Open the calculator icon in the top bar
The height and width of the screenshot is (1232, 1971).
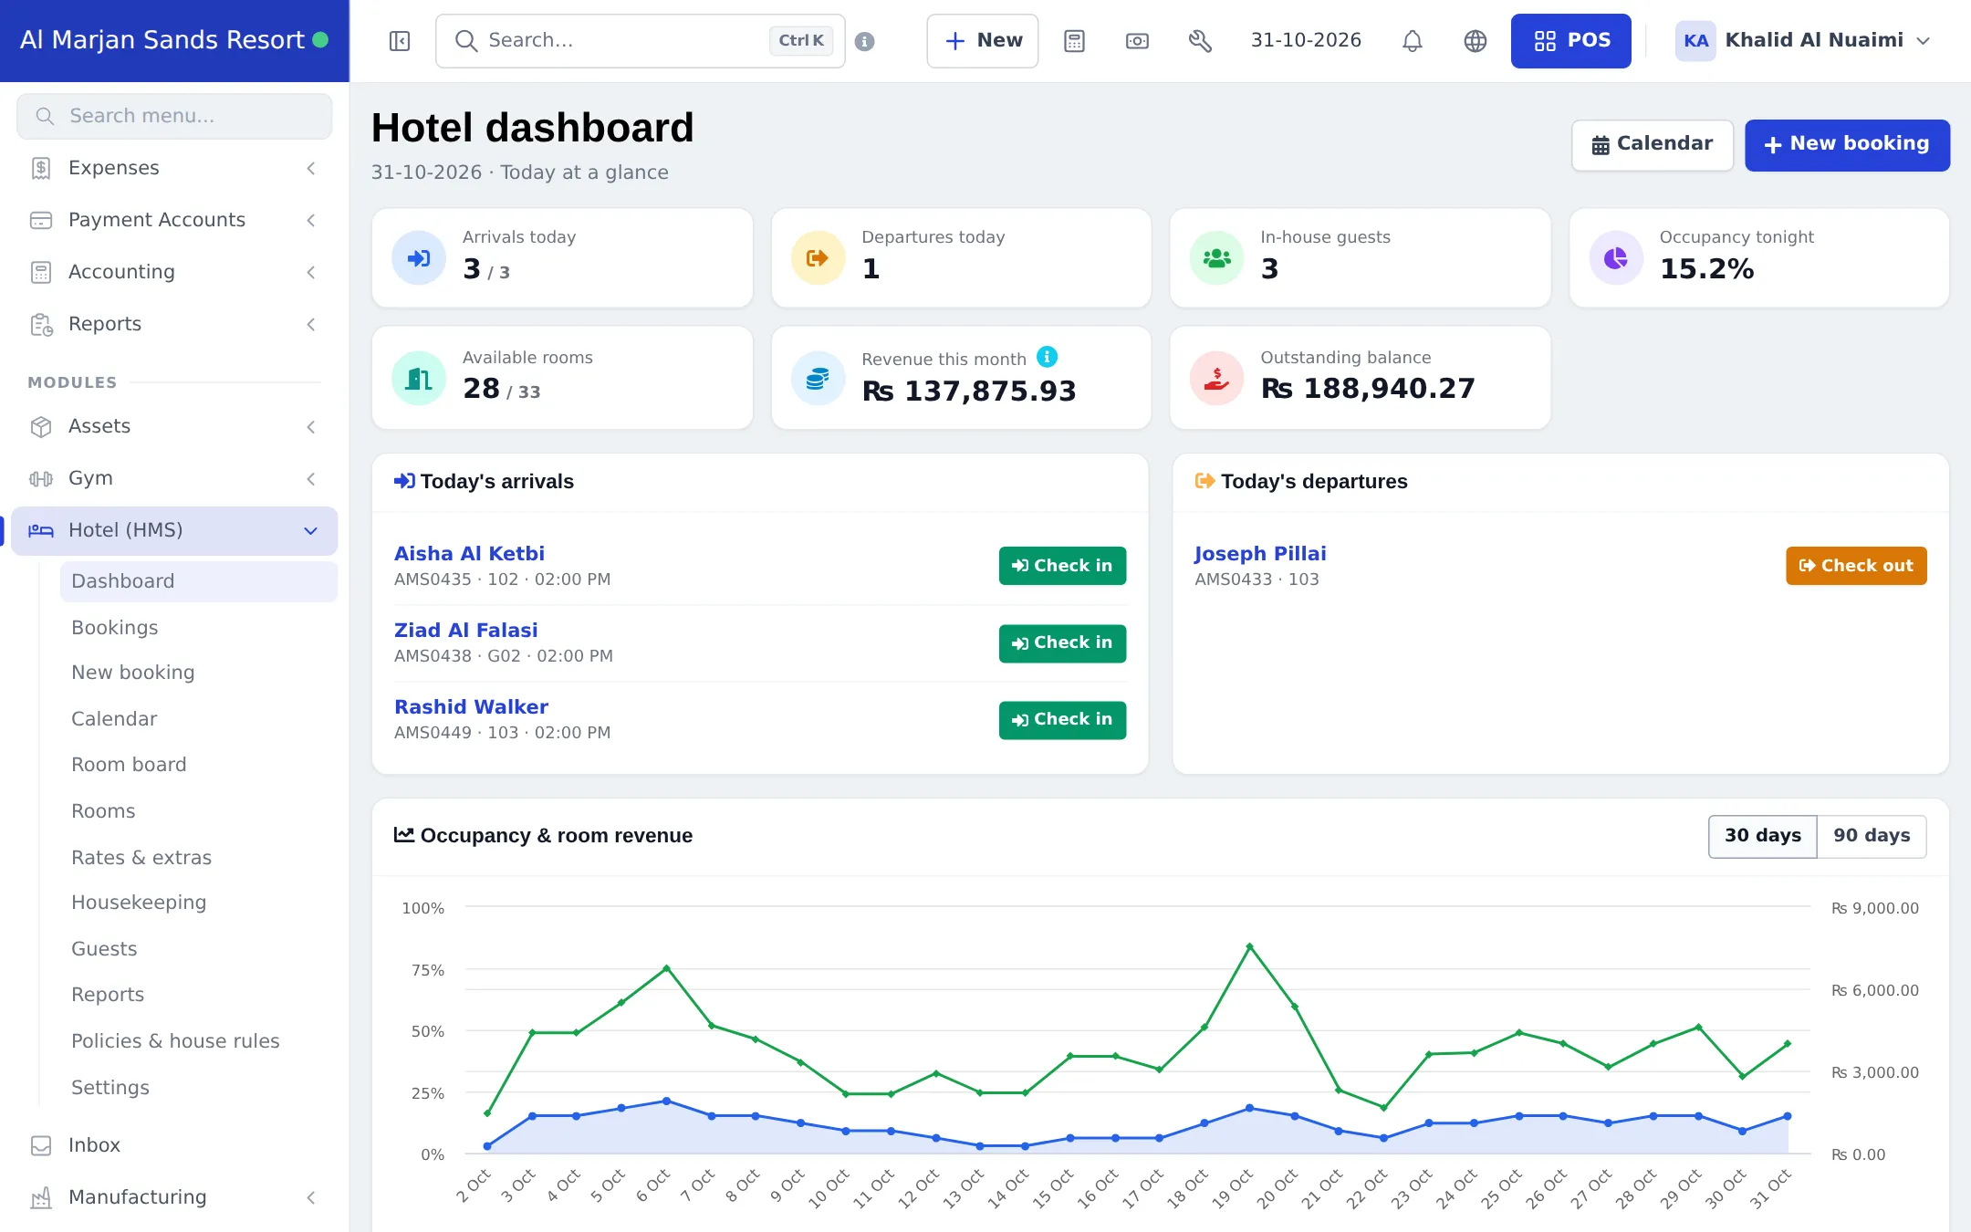point(1074,41)
